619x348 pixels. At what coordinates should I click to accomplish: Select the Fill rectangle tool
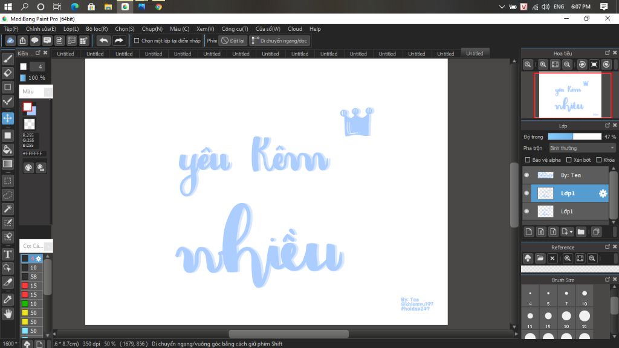coord(7,135)
